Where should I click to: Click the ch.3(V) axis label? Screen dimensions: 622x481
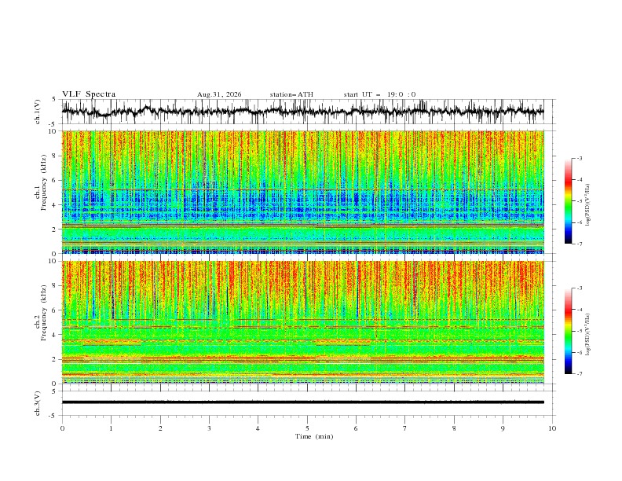[38, 403]
